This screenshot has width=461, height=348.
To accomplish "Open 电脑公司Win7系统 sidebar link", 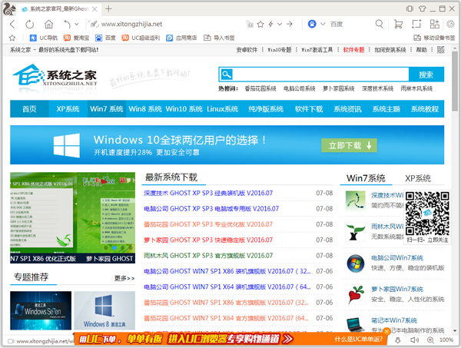I will (x=397, y=258).
